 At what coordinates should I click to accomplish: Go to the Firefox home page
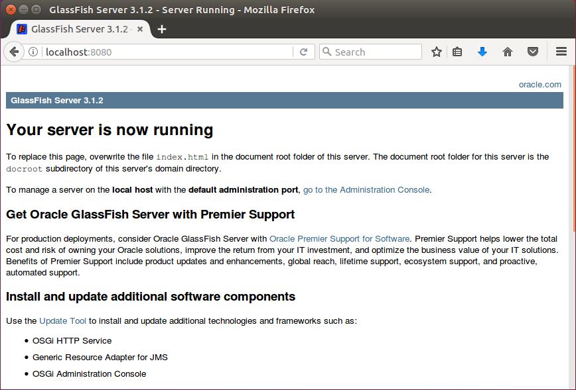click(x=508, y=52)
